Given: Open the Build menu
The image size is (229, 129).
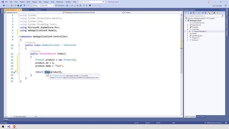Looking at the screenshot, I should coord(28,2).
